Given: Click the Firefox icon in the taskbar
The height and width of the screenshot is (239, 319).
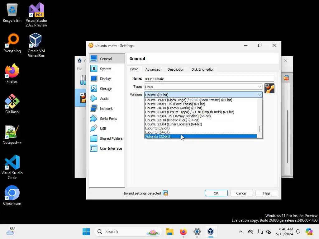Looking at the screenshot, I should pos(183,232).
